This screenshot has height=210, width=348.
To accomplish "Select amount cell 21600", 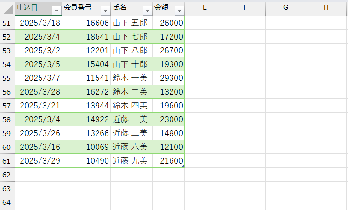I will [168, 160].
